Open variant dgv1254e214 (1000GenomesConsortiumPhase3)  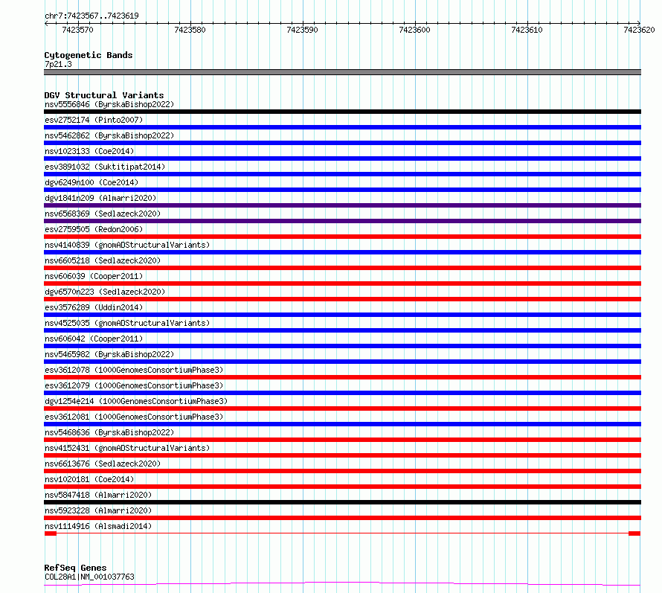[136, 401]
